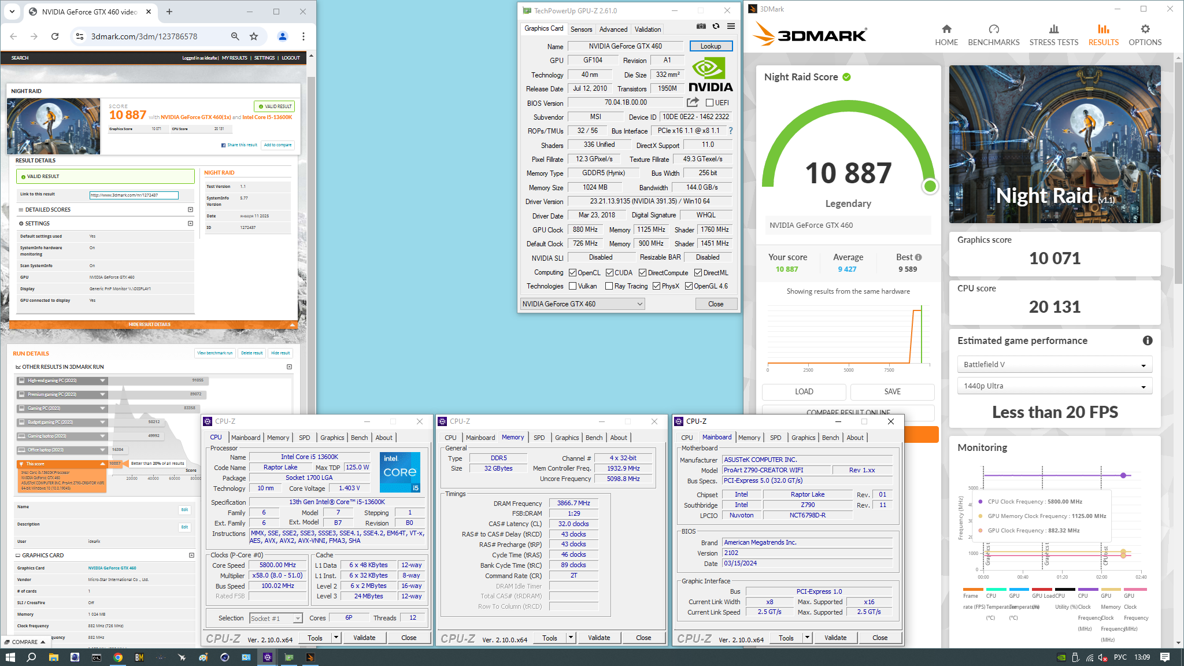Click the Link to this result URL field
This screenshot has height=666, width=1184.
(134, 195)
